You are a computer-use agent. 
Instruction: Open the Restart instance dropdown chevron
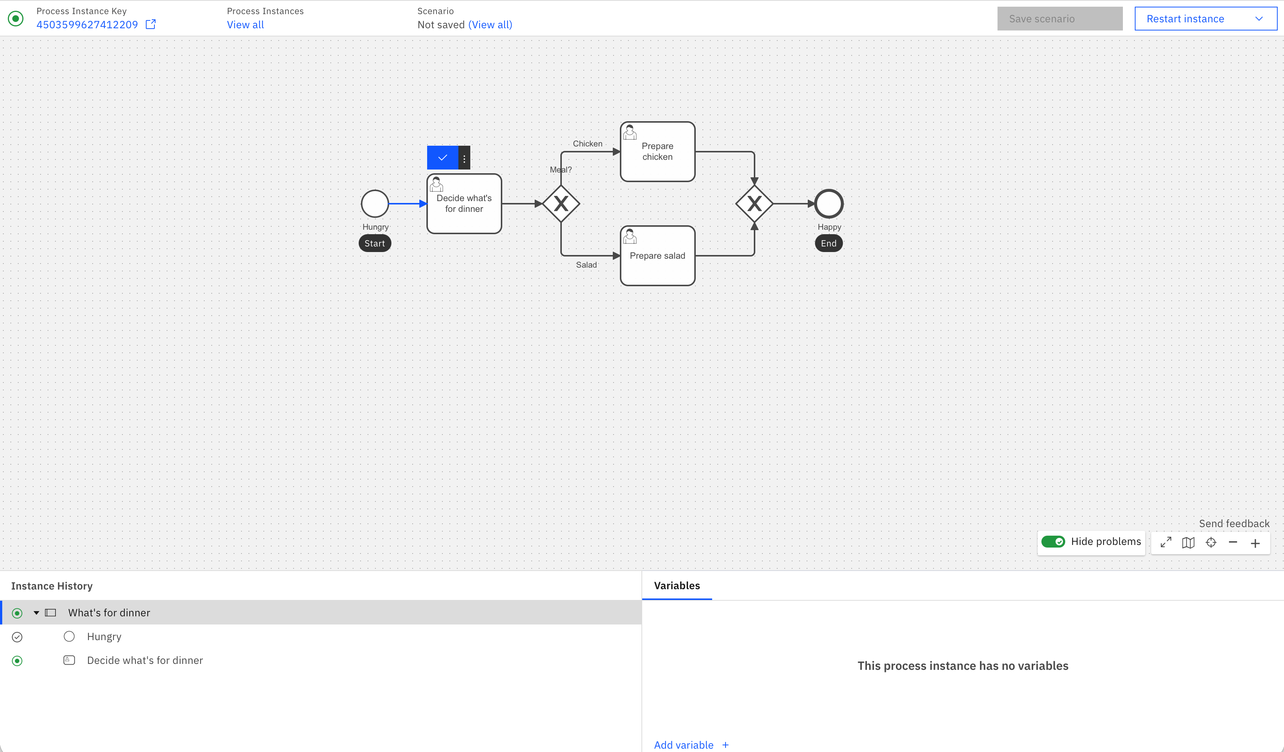1259,19
